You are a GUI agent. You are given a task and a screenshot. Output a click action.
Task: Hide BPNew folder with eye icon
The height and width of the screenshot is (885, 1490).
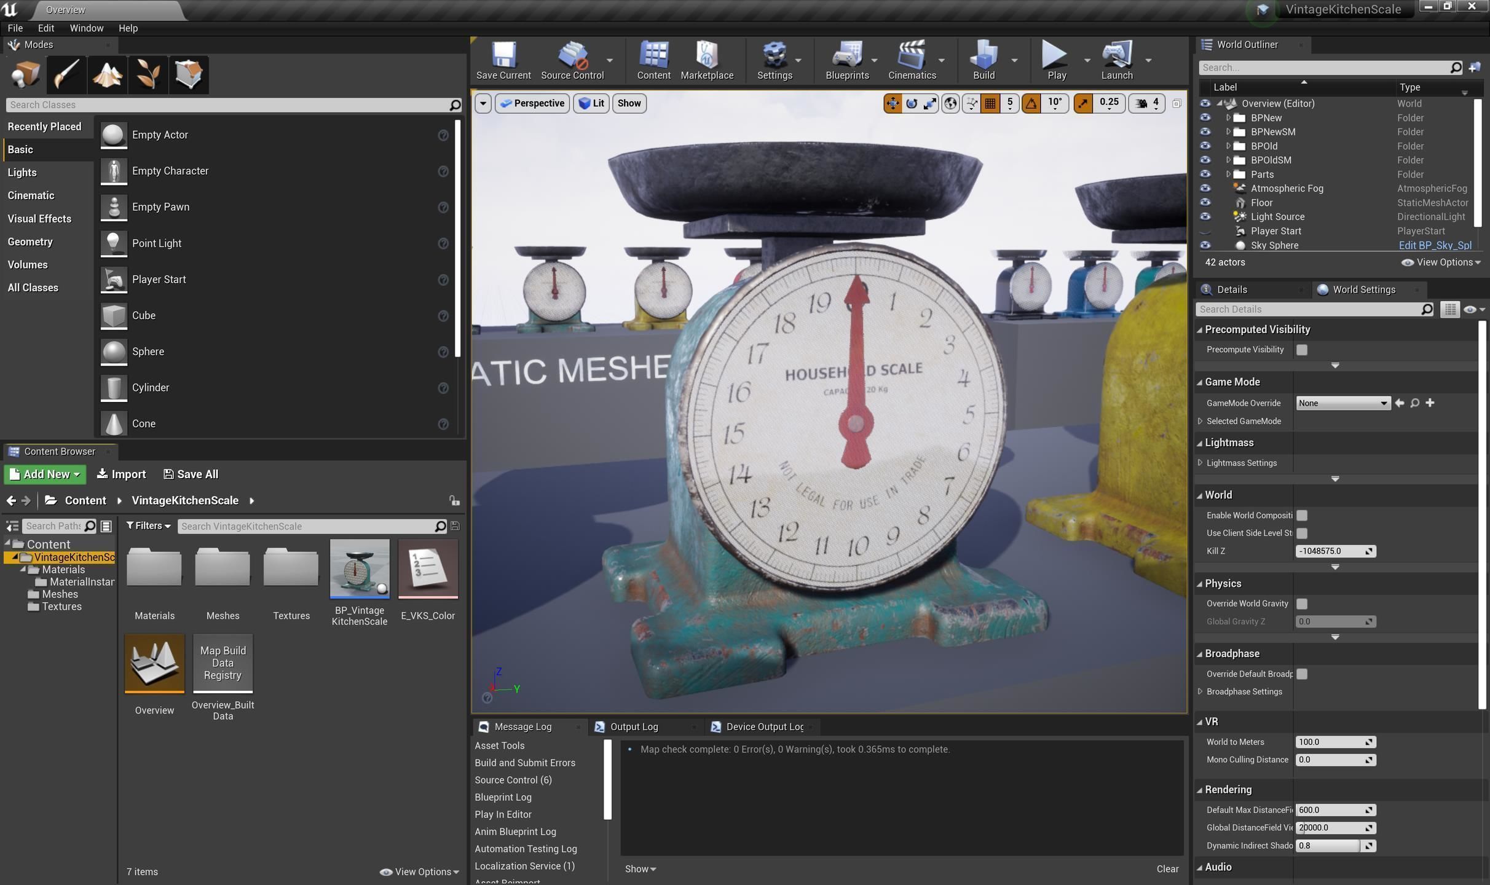[x=1205, y=117]
